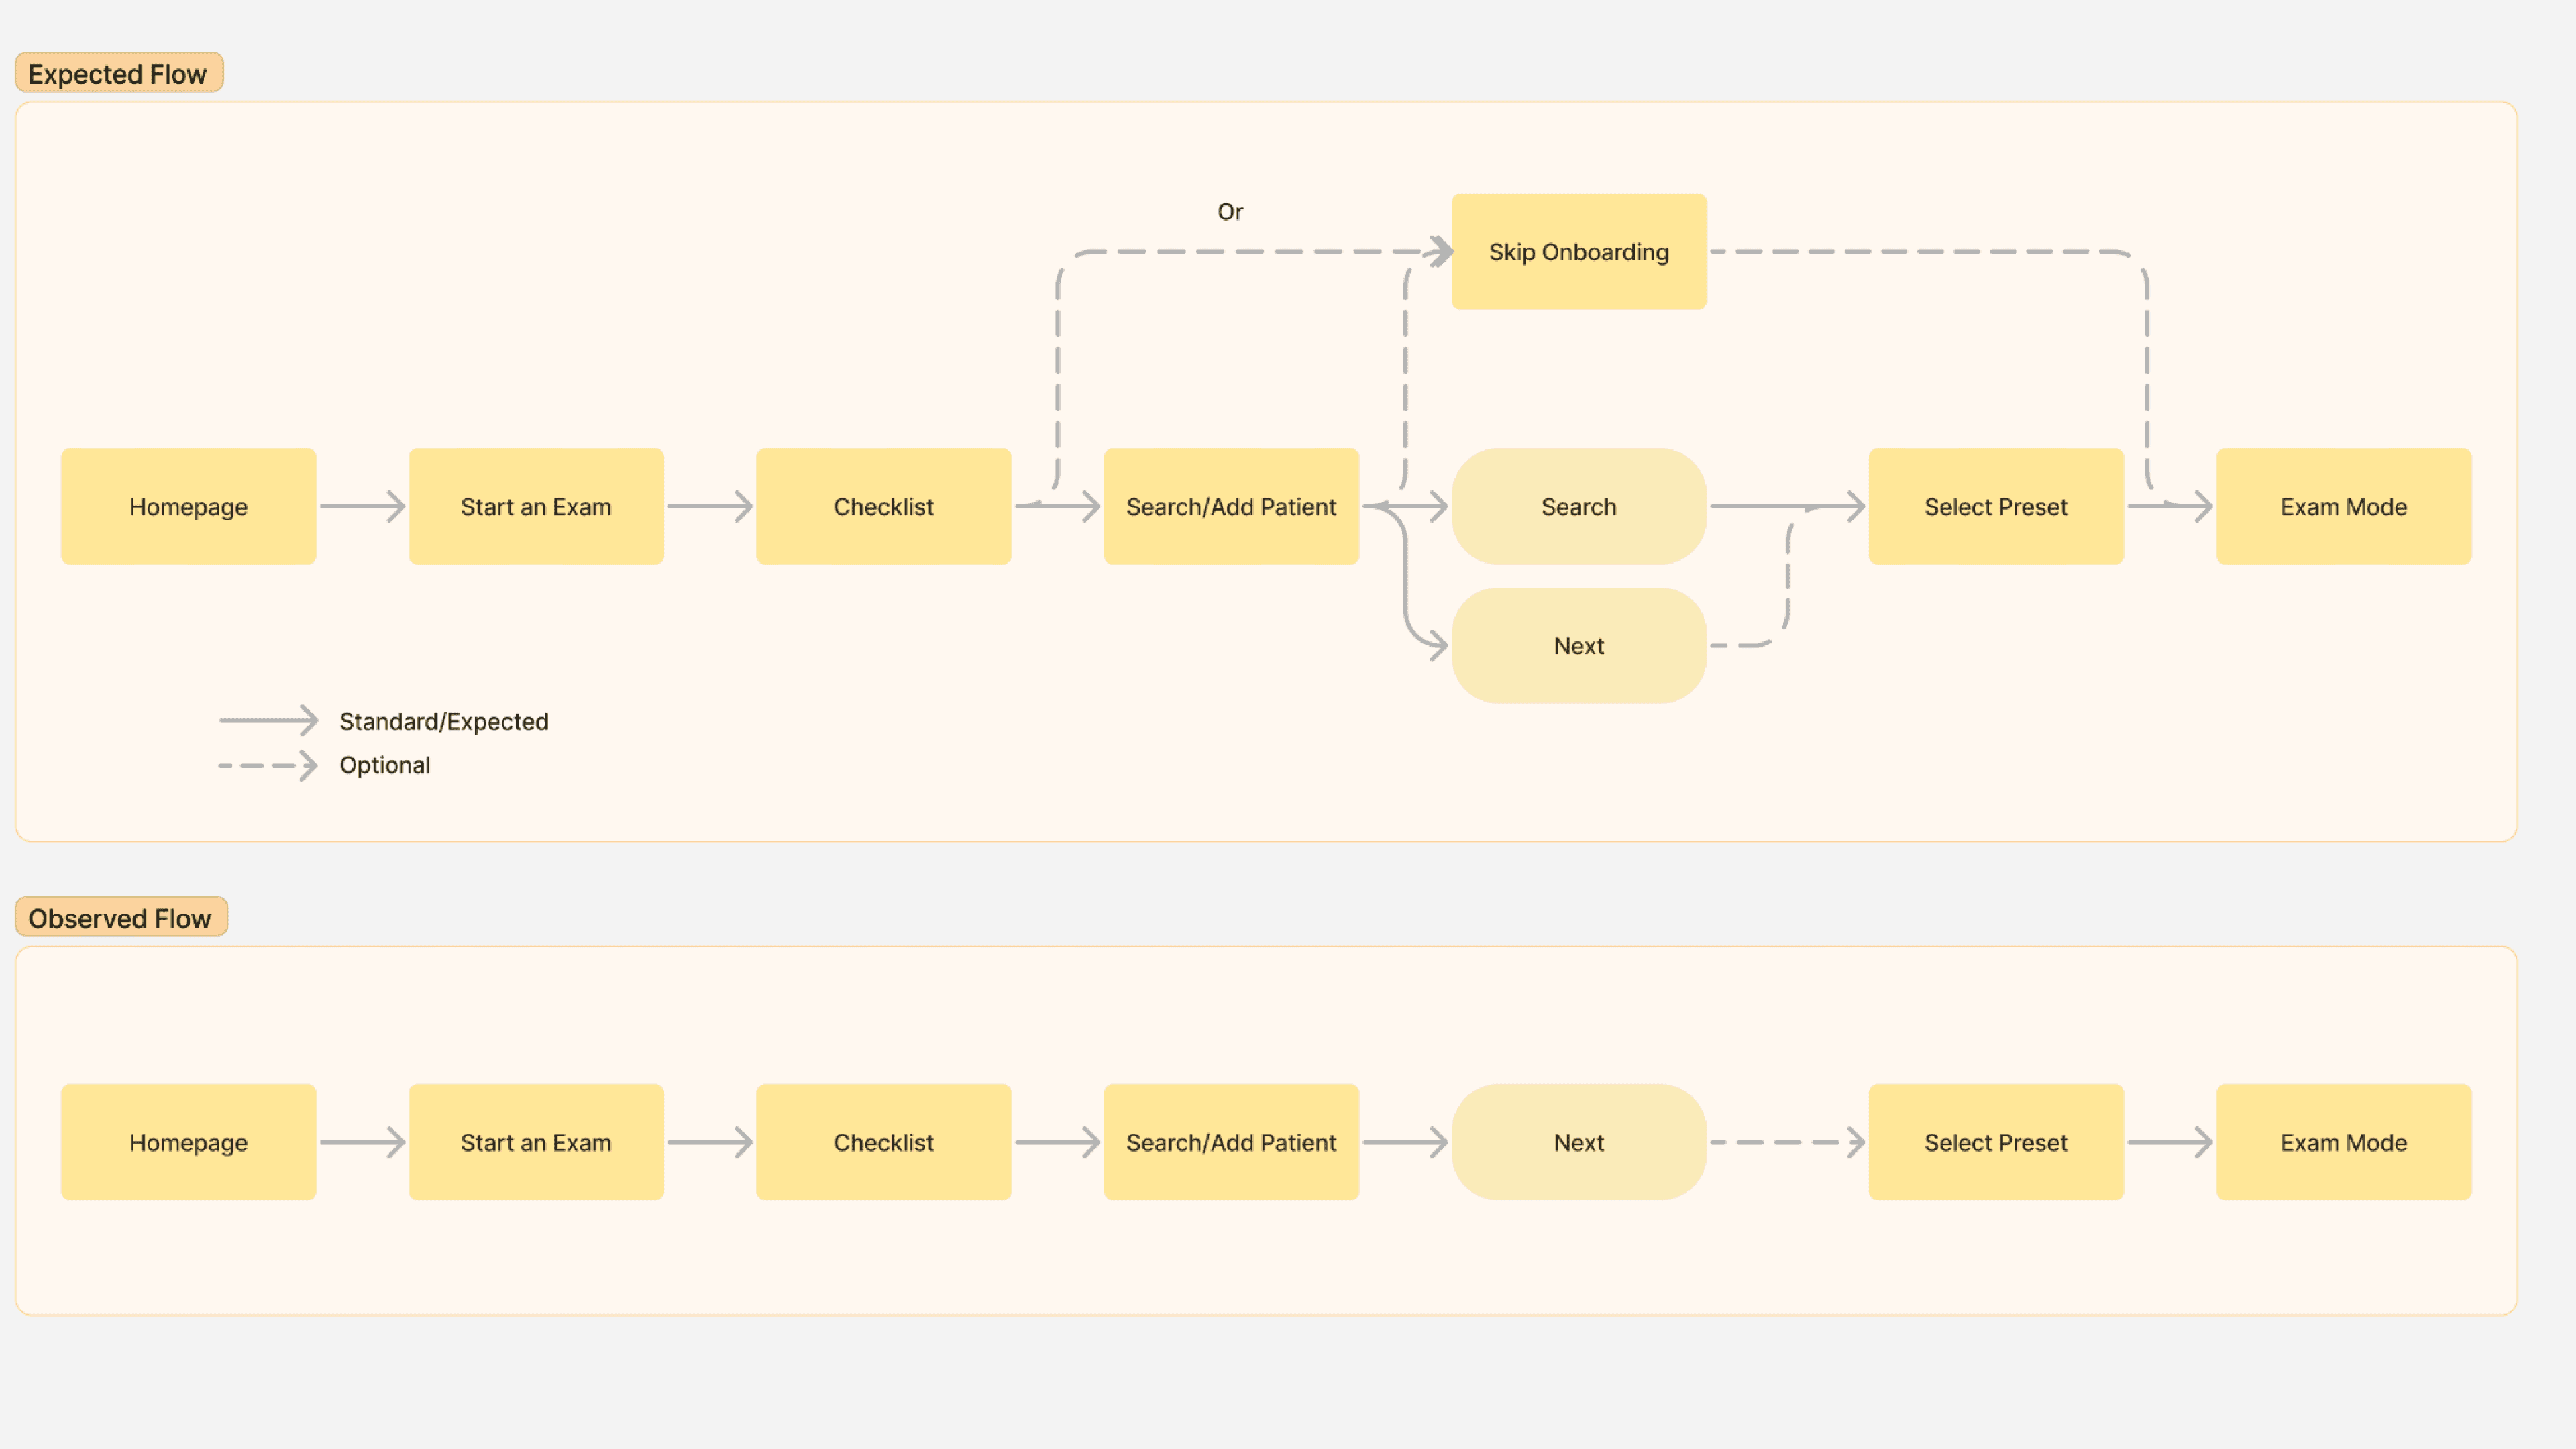This screenshot has width=2576, height=1449.
Task: Select arrow from Start an Exam to Checklist in Observed Flow
Action: [710, 1142]
